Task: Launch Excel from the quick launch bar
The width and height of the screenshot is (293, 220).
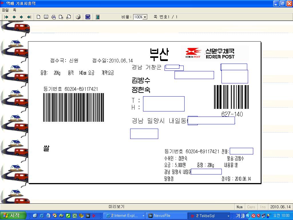Action: point(75,216)
